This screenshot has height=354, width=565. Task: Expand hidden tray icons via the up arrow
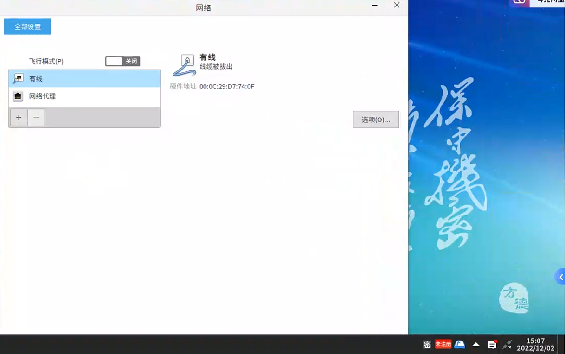(476, 345)
